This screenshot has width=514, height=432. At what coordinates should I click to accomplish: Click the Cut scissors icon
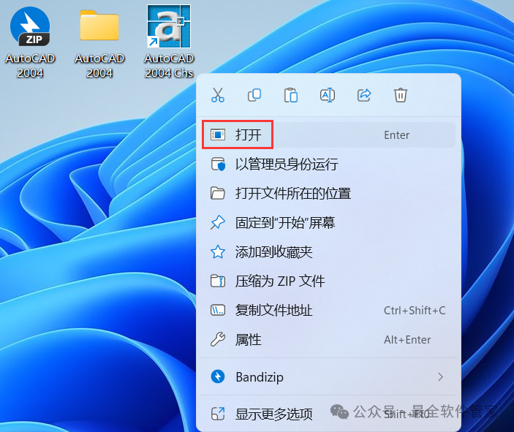tap(218, 95)
